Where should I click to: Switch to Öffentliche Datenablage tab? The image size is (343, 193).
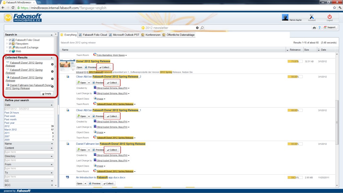point(179,35)
